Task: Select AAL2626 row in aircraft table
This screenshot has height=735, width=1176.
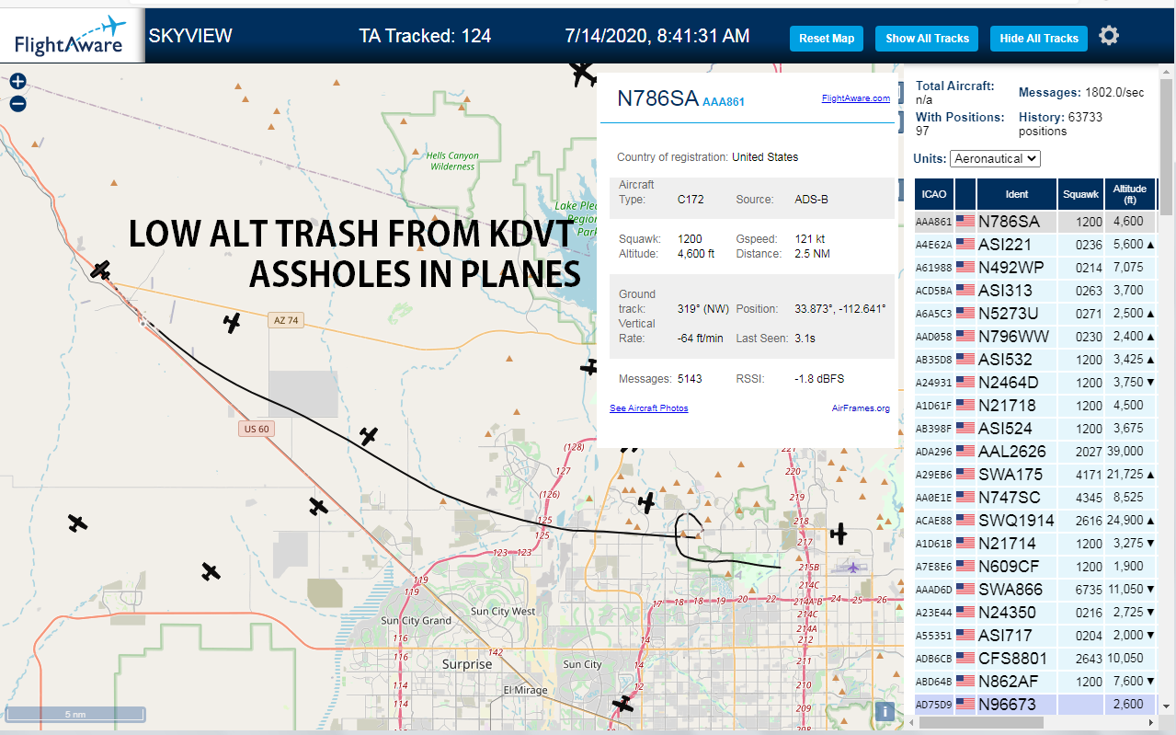Action: 1035,452
